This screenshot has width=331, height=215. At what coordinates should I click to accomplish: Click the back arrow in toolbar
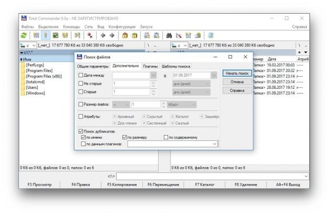click(103, 36)
